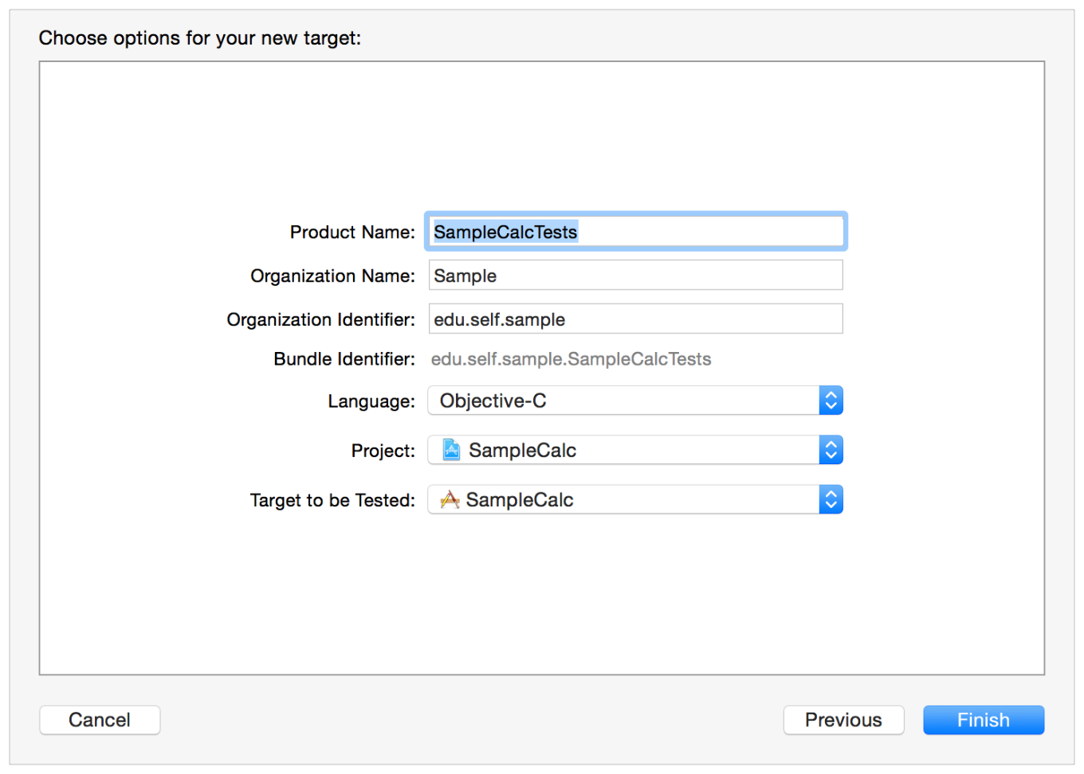Screen dimensions: 1084x774
Task: Open the Project dropdown showing SampleCalc
Action: click(622, 450)
